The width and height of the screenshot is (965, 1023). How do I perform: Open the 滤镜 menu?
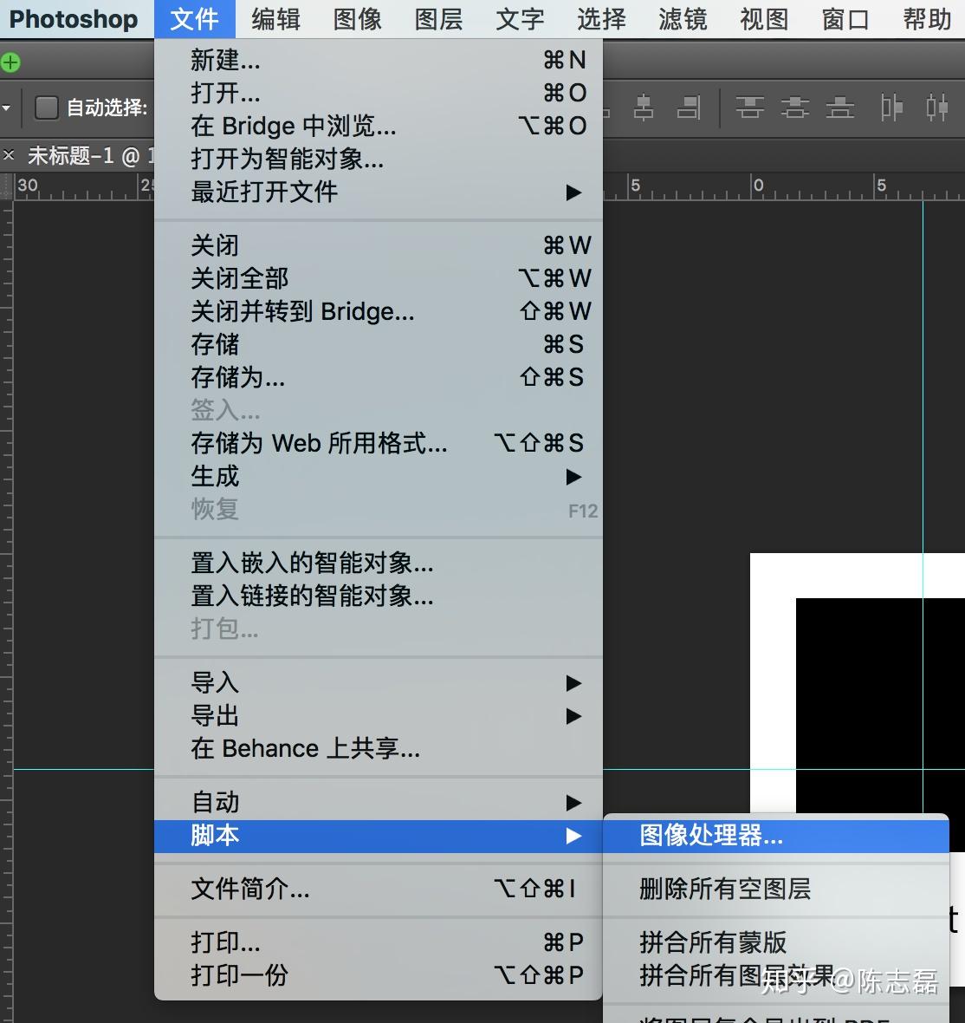point(683,19)
